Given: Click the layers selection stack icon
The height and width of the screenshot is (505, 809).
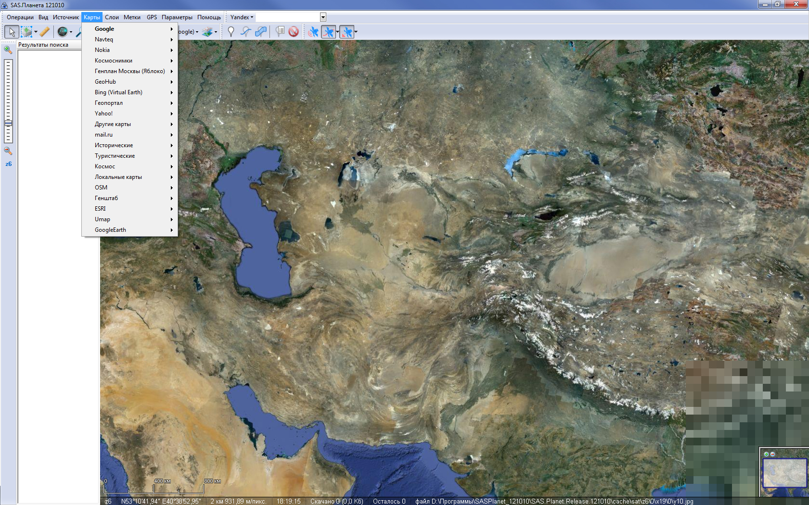Looking at the screenshot, I should click(207, 32).
